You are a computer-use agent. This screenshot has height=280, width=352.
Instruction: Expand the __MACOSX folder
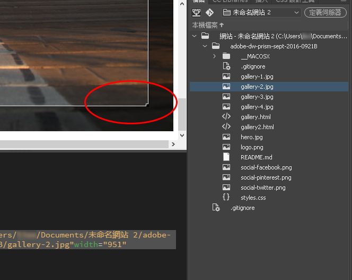pyautogui.click(x=214, y=56)
